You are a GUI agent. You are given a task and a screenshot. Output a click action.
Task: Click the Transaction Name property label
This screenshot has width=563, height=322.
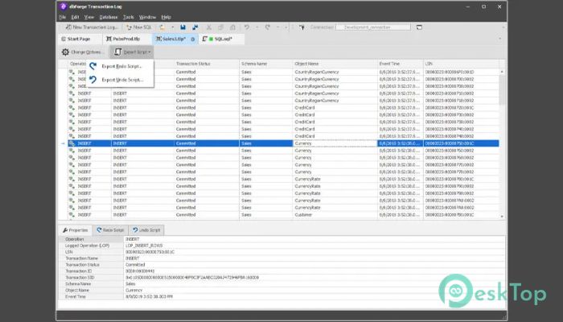tap(81, 258)
